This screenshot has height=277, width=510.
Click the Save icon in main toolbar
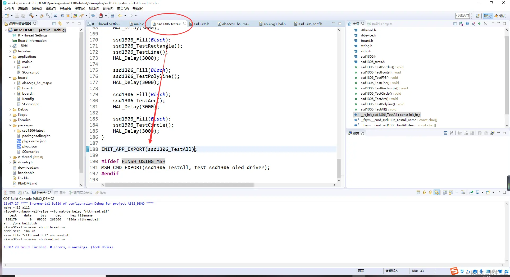(x=17, y=16)
